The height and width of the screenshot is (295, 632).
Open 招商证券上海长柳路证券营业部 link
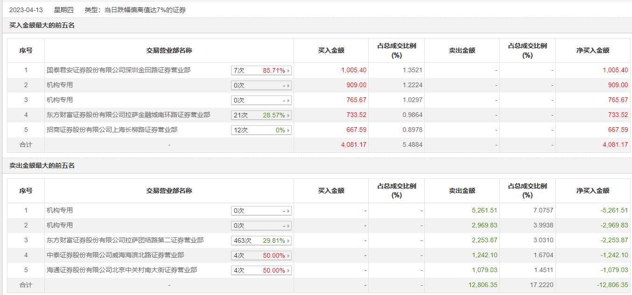pos(112,130)
